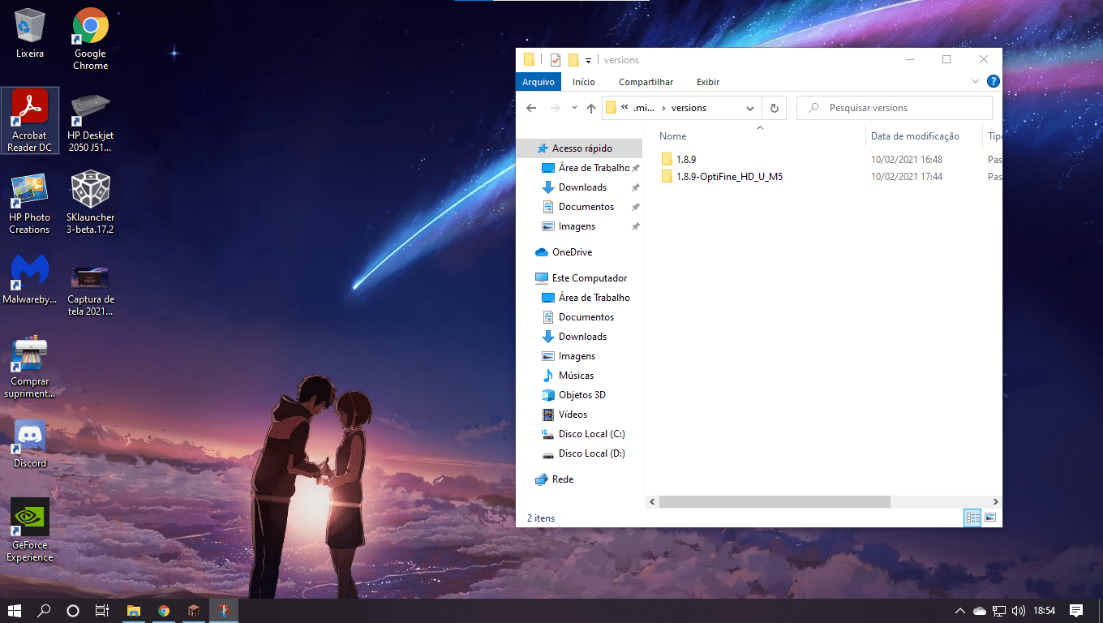
Task: Open Explorer help with the question mark
Action: tap(993, 82)
